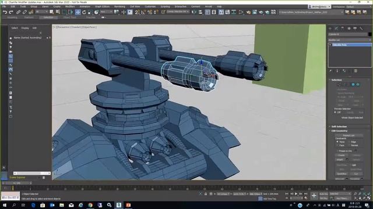Screen dimensions: 373x209
Task: Click the Create button in Edit Geometry
Action: 342,155
